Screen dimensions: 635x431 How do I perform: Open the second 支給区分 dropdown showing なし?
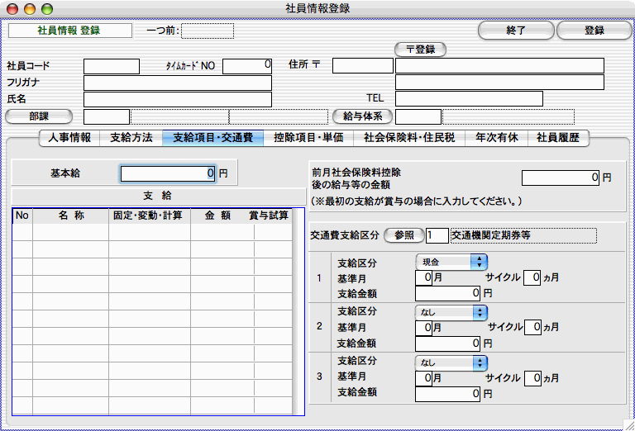tap(451, 312)
